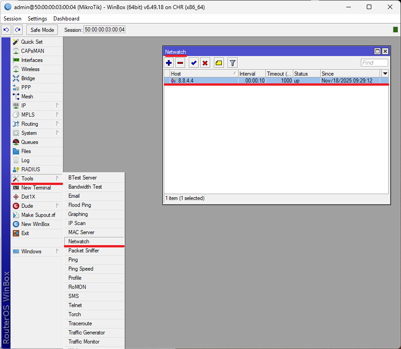Click the blue plus Add button in Netwatch
Image resolution: width=401 pixels, height=349 pixels.
[x=169, y=63]
